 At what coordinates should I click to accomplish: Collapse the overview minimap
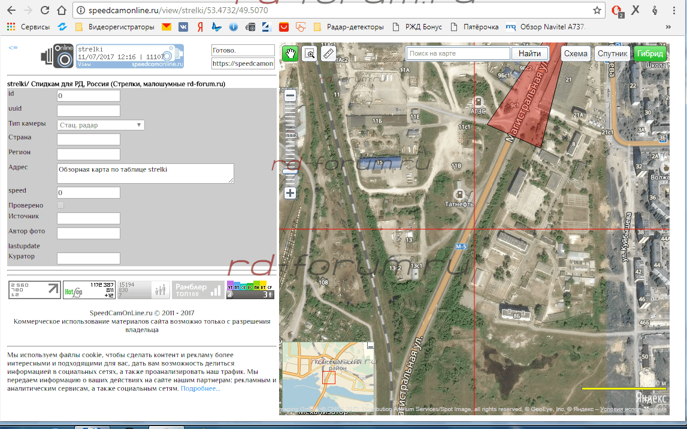pos(370,346)
